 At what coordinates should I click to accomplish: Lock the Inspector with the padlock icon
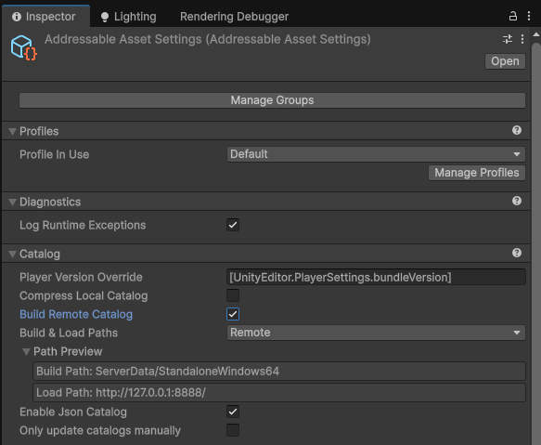513,16
